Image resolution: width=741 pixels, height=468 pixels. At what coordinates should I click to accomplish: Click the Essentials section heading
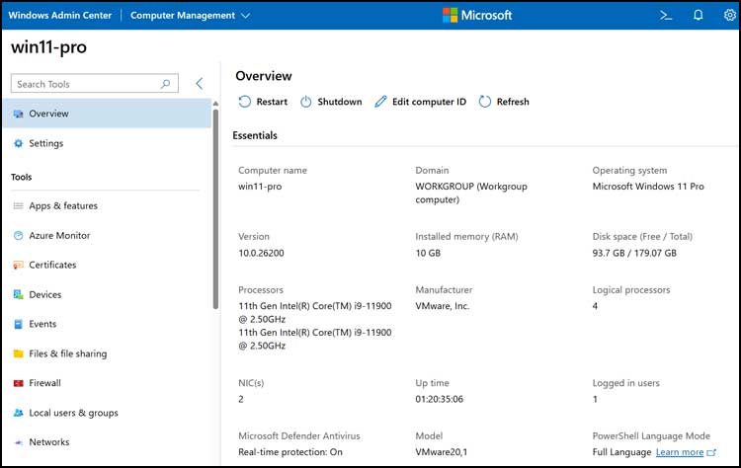(255, 135)
